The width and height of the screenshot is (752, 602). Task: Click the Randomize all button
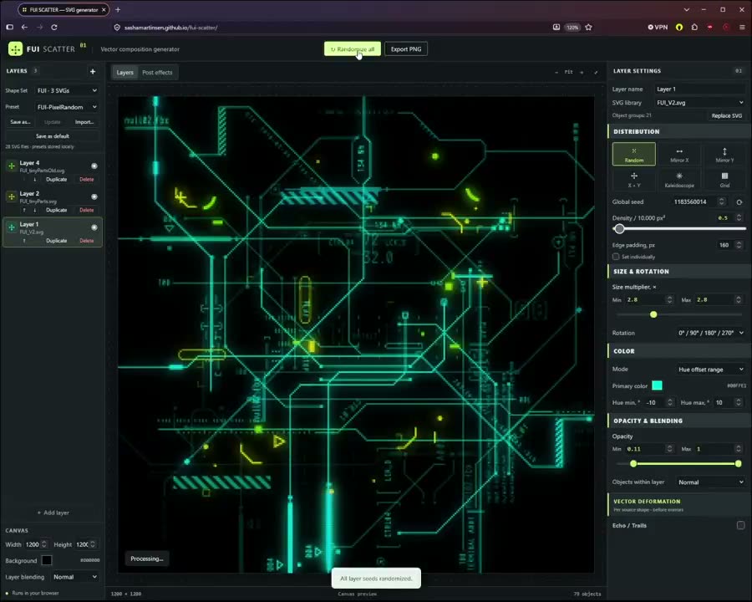click(353, 49)
